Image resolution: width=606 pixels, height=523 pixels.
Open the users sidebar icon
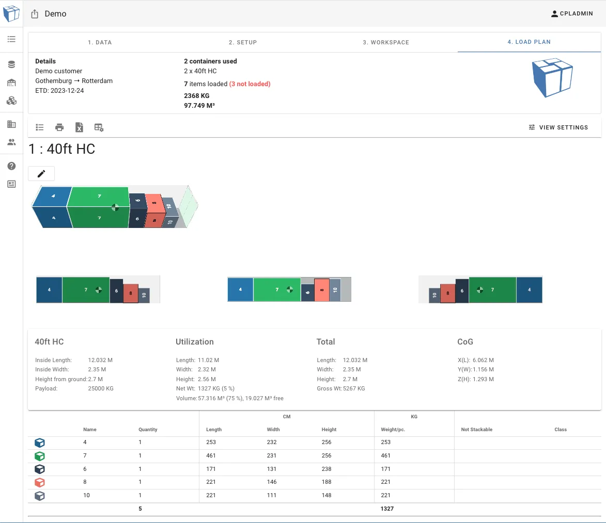pos(11,142)
